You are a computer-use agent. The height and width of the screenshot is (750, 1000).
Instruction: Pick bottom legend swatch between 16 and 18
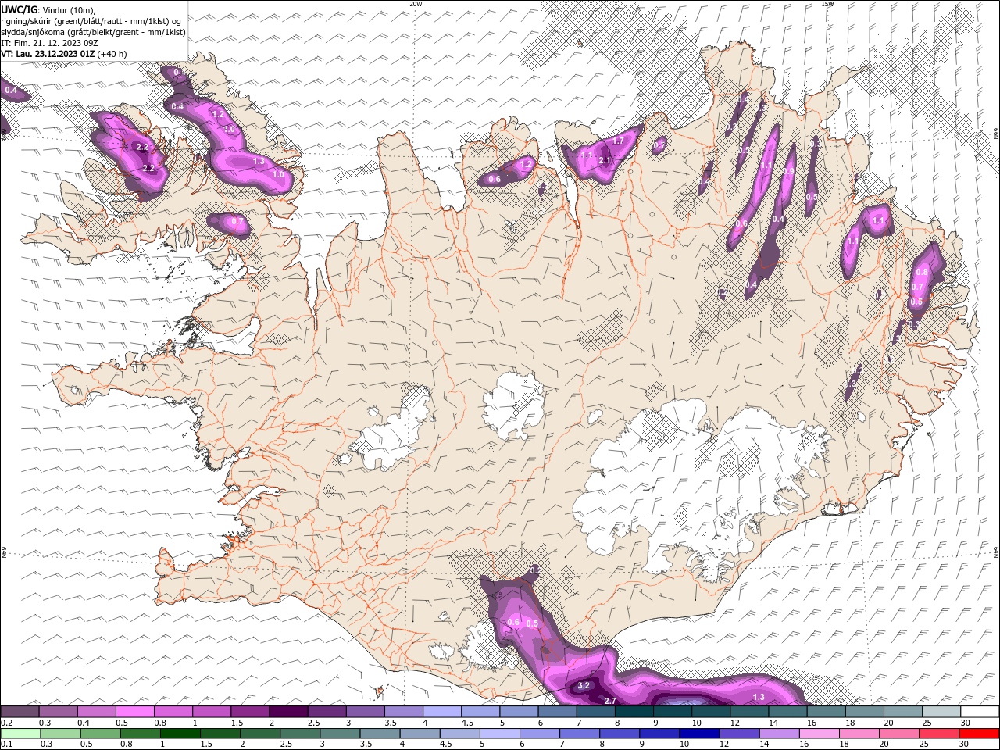820,734
